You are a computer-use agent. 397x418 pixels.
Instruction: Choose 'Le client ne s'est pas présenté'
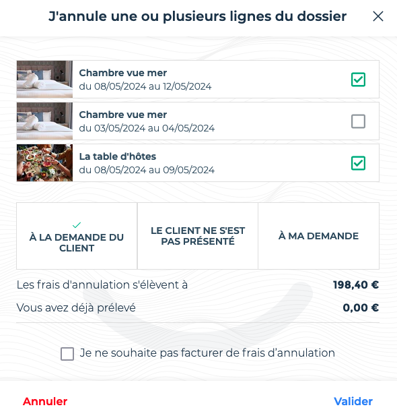coord(198,236)
